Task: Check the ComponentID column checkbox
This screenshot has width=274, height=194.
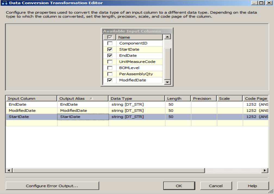Action: pos(110,43)
